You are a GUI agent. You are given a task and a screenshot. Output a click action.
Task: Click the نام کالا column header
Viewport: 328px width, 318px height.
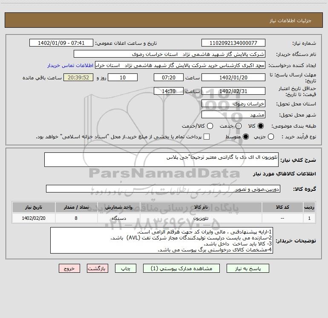point(201,207)
